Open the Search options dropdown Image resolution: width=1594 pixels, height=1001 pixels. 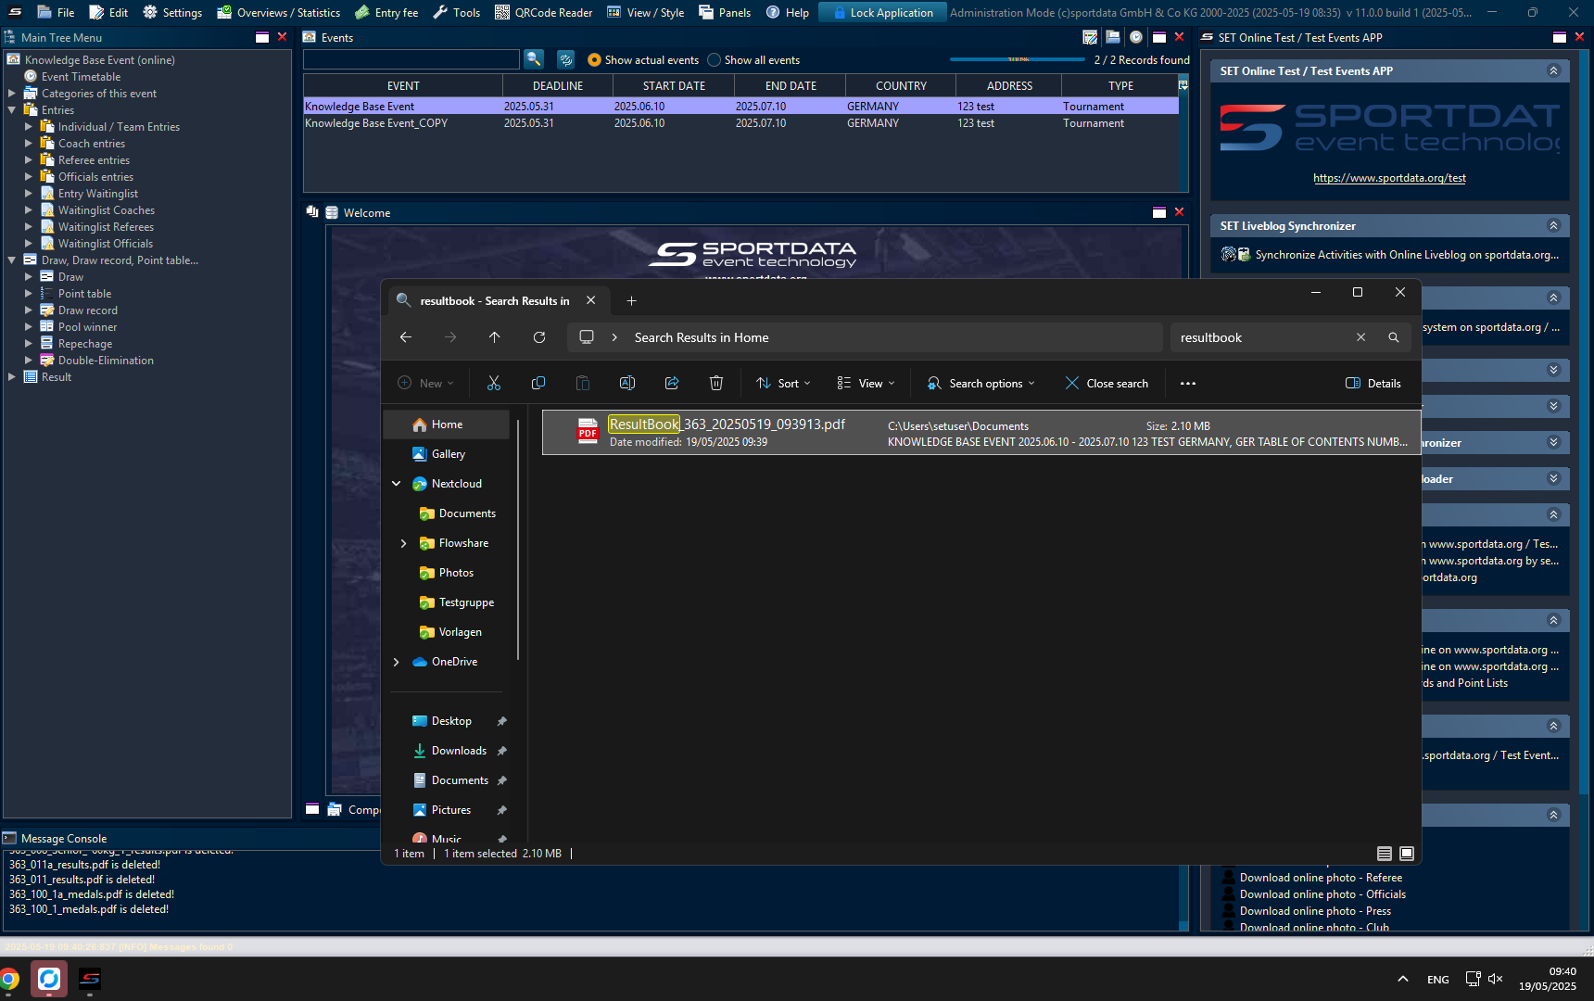[x=981, y=384]
